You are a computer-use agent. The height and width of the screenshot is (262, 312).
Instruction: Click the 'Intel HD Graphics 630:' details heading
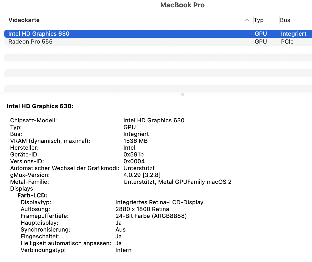tap(40, 106)
